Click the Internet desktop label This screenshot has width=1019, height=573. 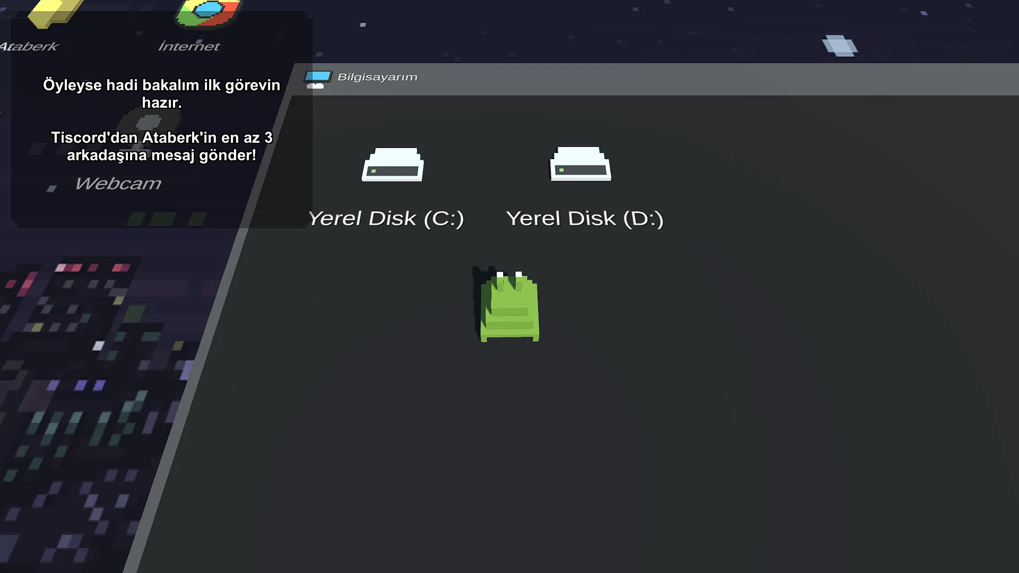(188, 47)
